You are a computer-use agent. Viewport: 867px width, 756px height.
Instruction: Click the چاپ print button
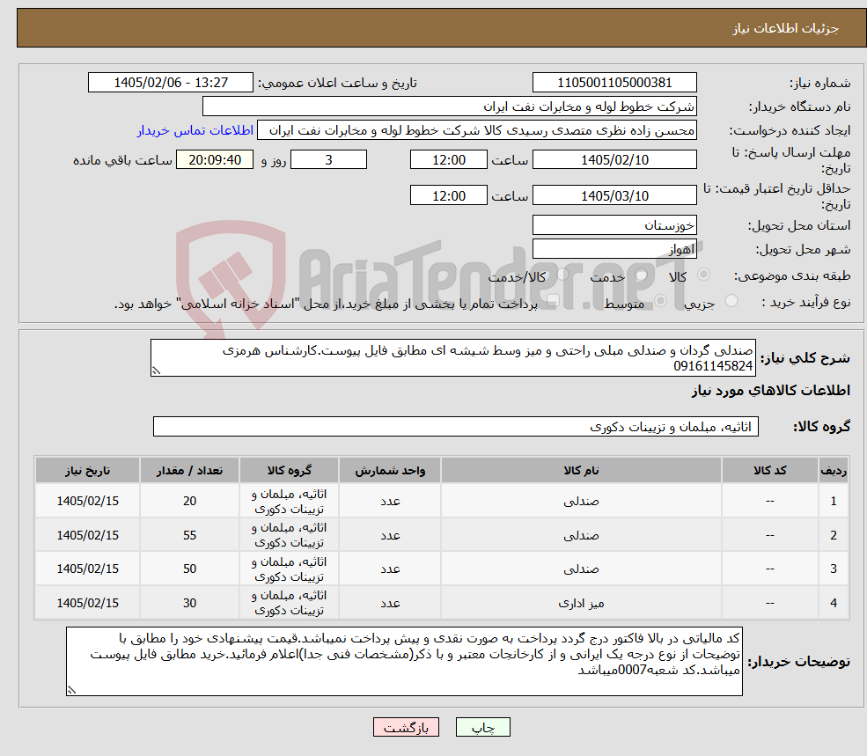tap(482, 727)
